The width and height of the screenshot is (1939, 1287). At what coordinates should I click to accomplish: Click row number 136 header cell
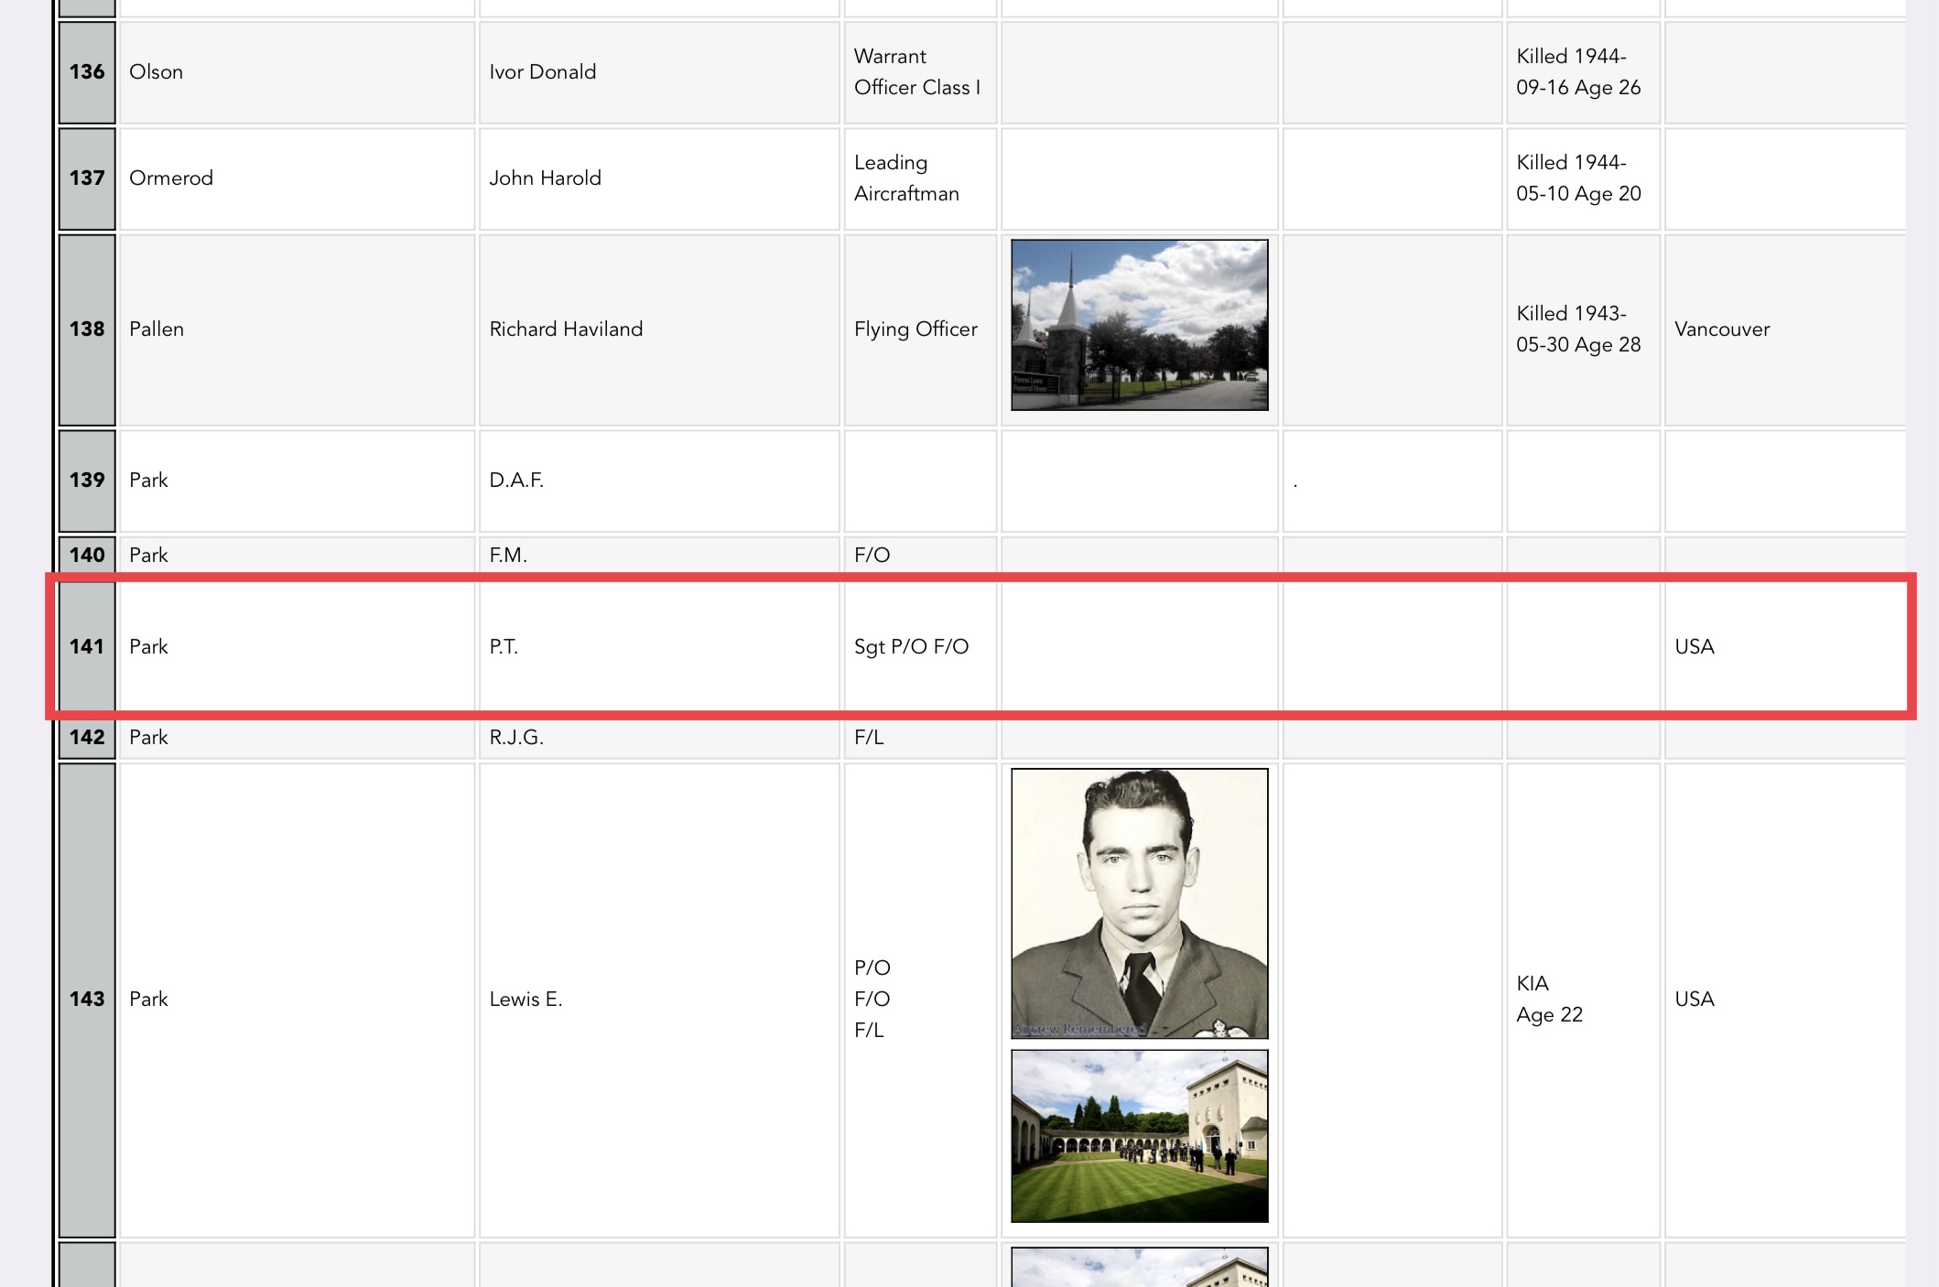[87, 71]
